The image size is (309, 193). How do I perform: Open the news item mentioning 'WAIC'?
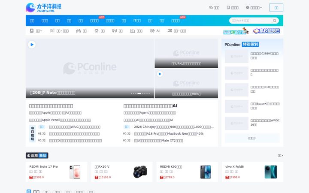click(x=75, y=127)
